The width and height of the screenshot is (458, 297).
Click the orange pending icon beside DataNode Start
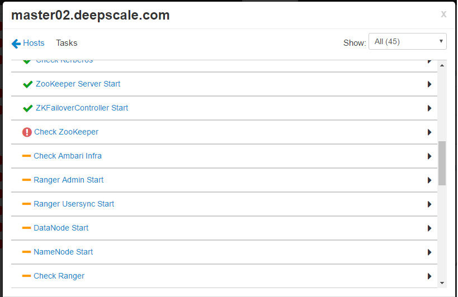click(x=26, y=228)
